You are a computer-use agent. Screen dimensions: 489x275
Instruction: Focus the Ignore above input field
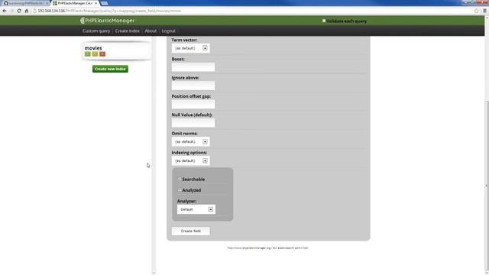point(193,86)
